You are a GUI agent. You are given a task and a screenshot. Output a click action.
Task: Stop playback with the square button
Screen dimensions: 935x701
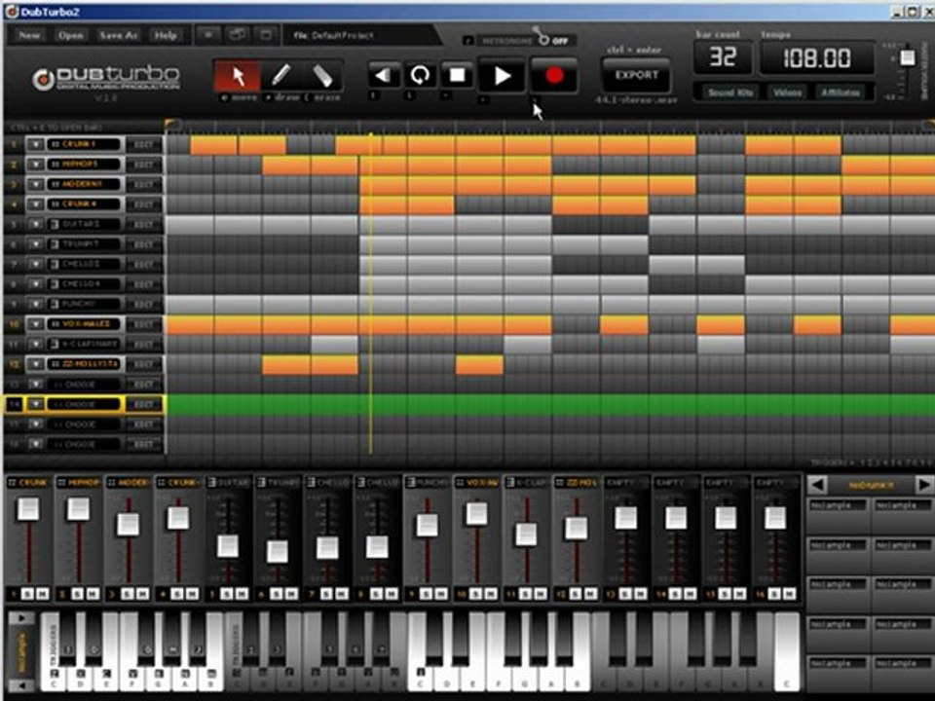click(457, 76)
